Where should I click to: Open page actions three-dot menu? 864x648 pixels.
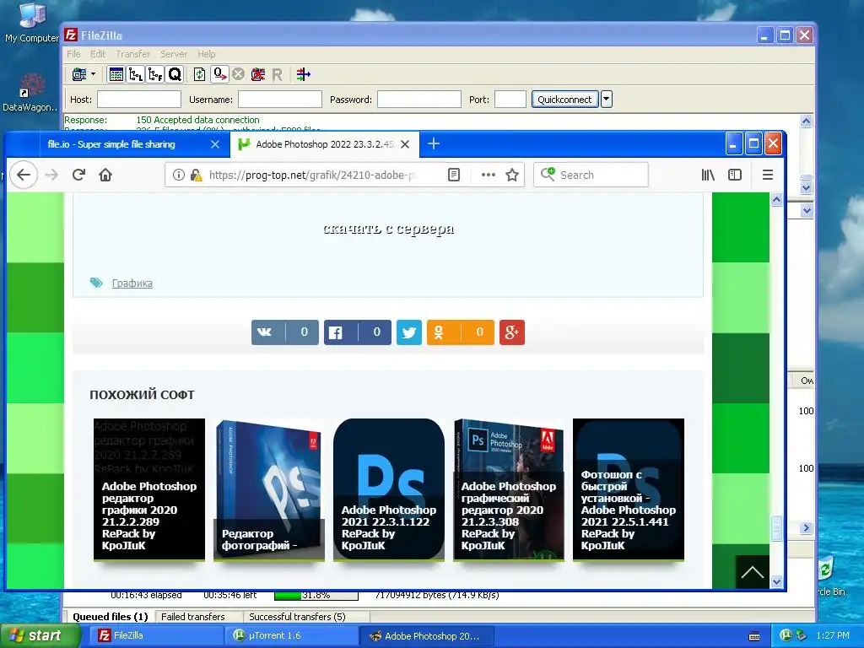pyautogui.click(x=489, y=175)
